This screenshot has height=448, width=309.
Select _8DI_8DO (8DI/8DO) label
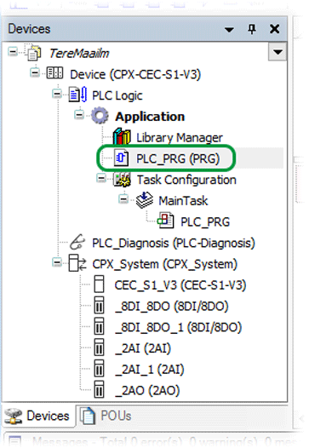point(172,307)
